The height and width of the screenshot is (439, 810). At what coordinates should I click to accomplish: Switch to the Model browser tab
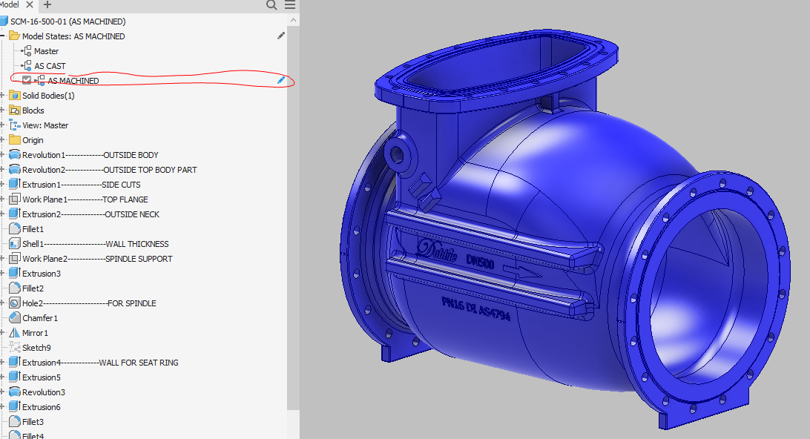(x=9, y=5)
